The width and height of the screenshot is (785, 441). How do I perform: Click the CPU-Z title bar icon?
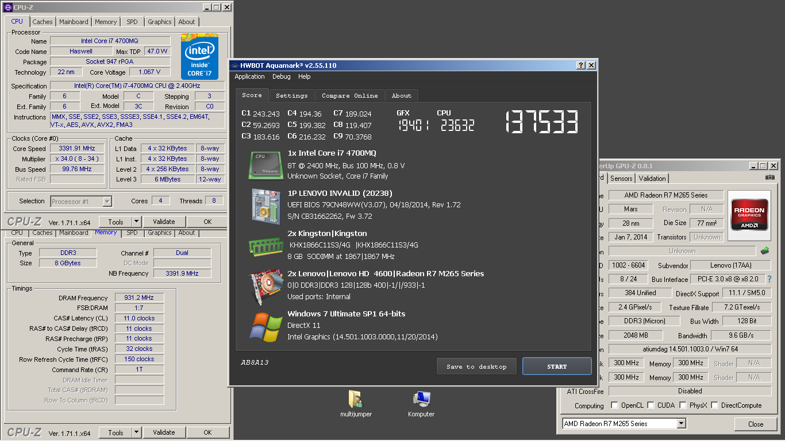(8, 7)
